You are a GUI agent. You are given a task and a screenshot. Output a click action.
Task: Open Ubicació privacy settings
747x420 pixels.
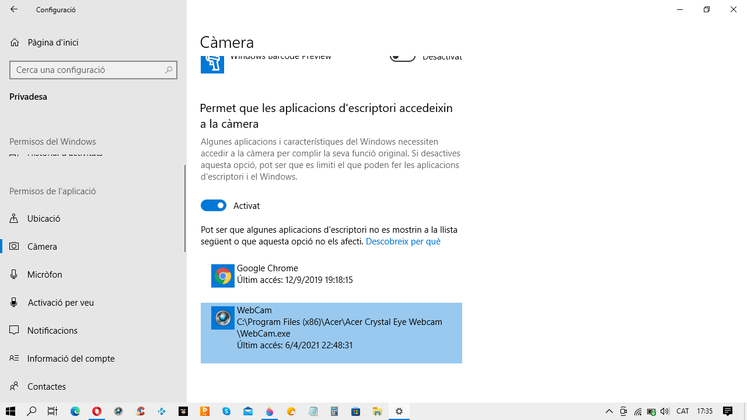click(x=93, y=218)
